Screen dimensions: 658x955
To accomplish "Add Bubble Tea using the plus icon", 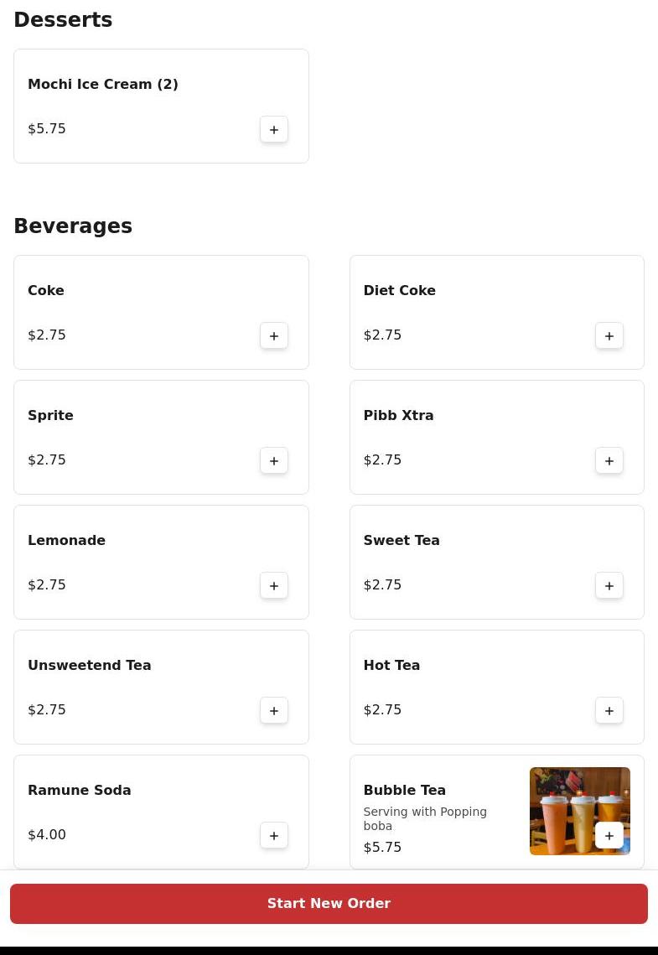I will point(609,835).
